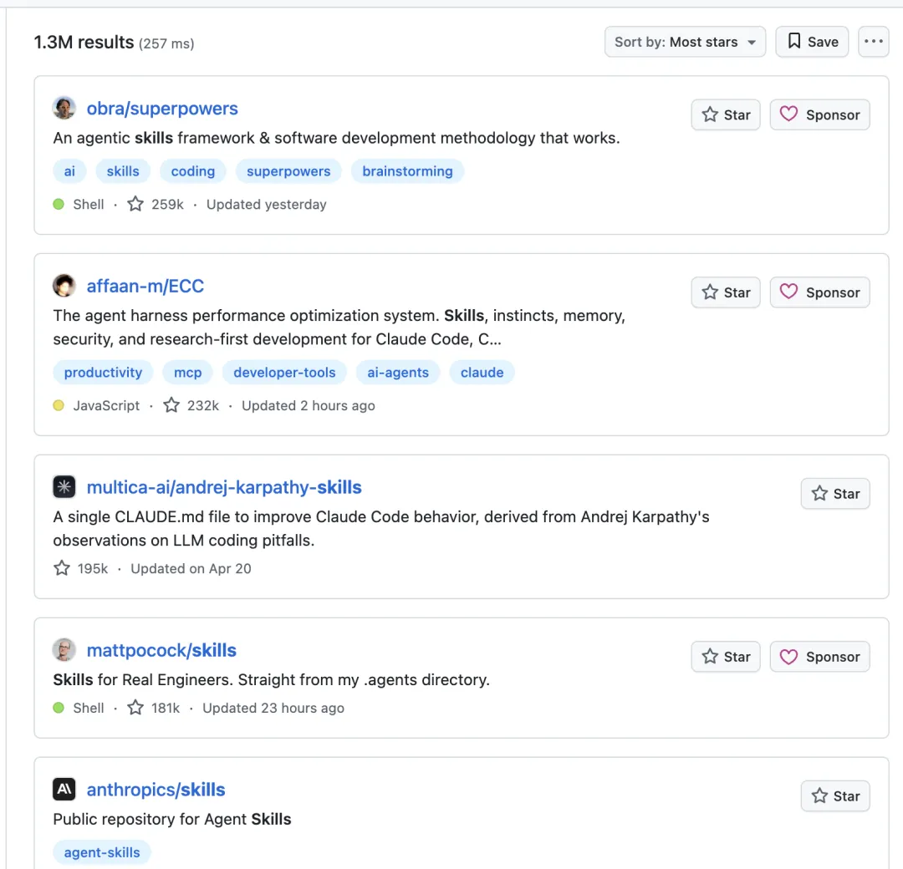Open the anthropics/skills repository link

156,790
